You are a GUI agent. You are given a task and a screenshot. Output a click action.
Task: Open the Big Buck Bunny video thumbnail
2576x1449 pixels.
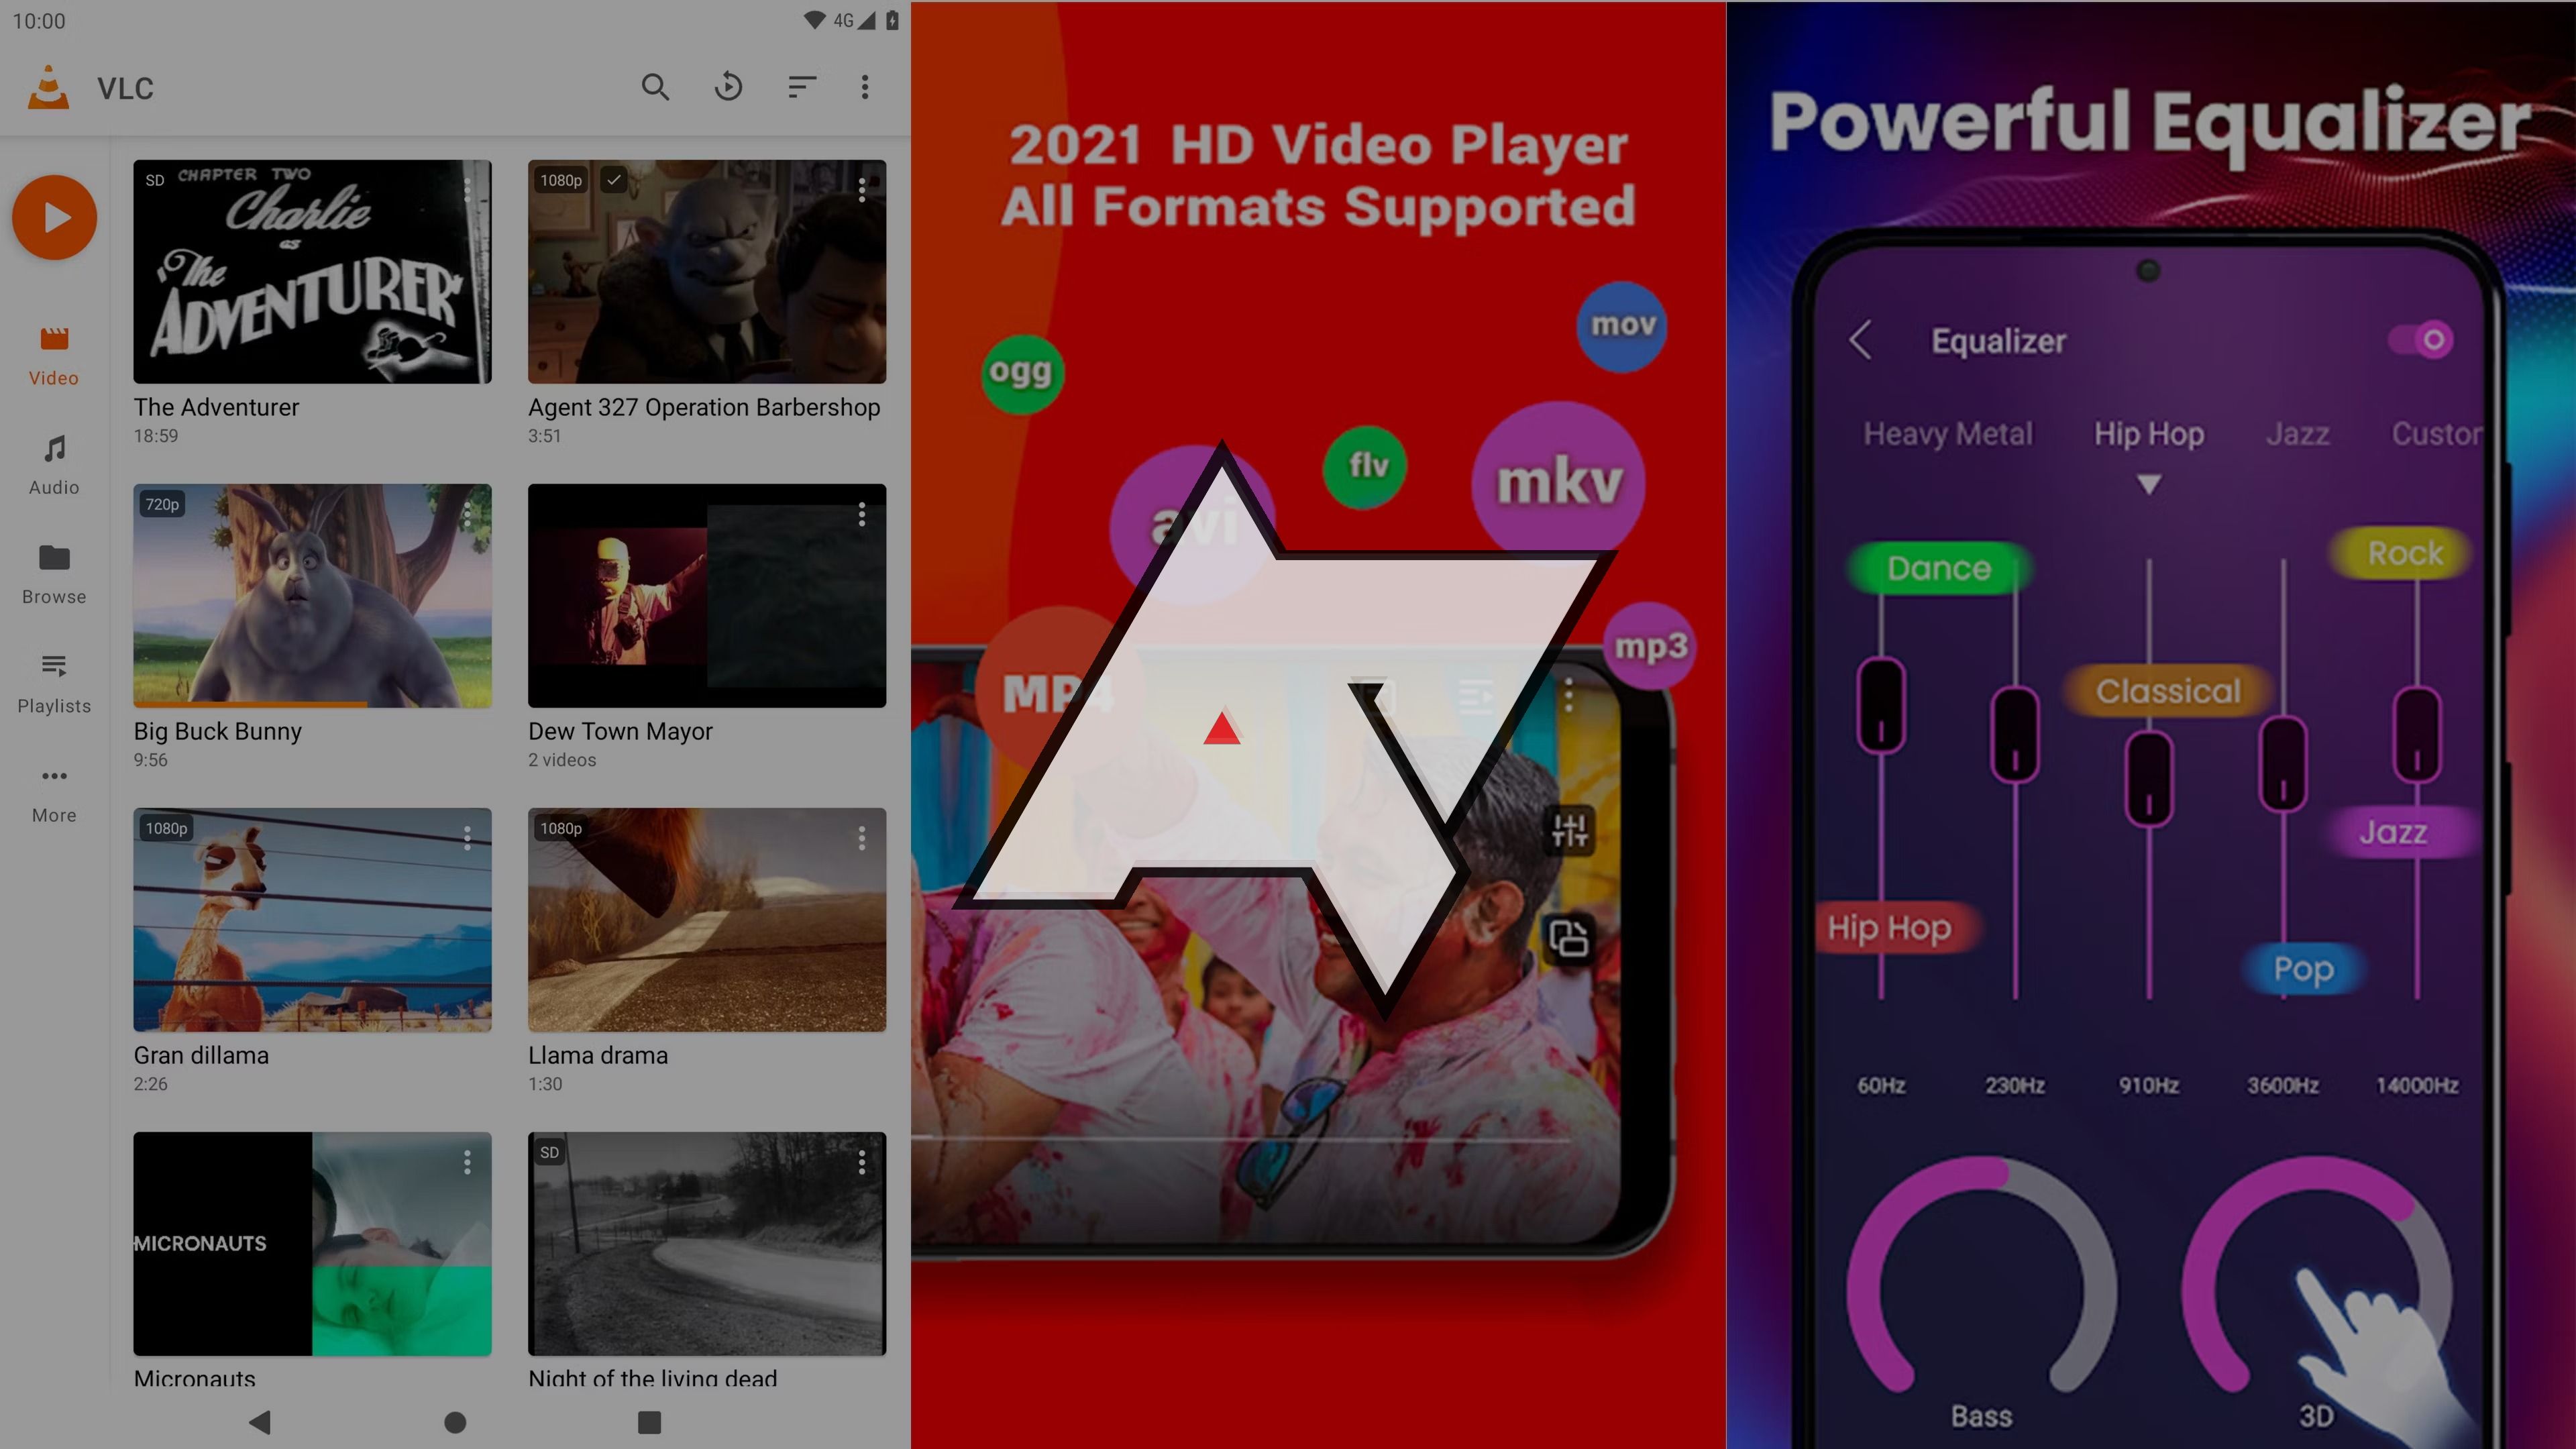311,593
